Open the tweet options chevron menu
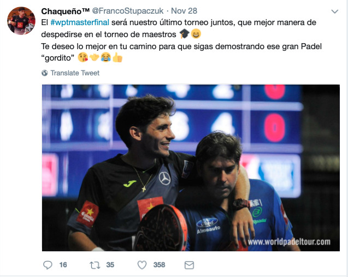 (335, 11)
